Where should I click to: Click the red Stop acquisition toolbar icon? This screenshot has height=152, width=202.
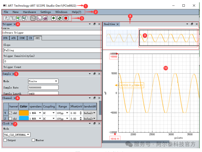click(x=66, y=18)
